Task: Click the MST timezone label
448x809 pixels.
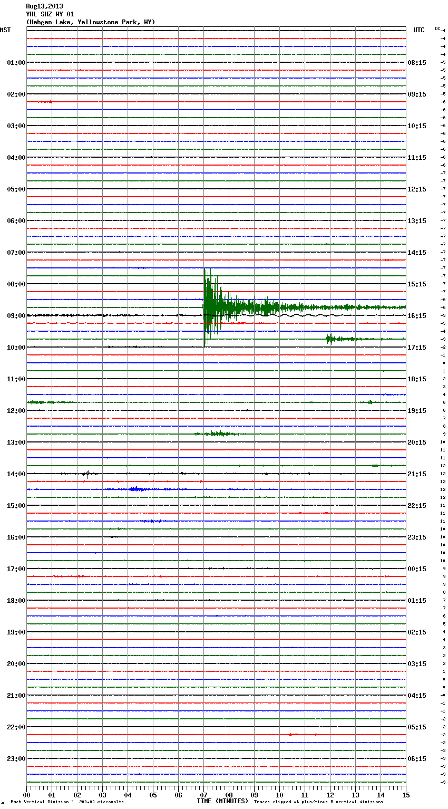Action: click(x=5, y=30)
